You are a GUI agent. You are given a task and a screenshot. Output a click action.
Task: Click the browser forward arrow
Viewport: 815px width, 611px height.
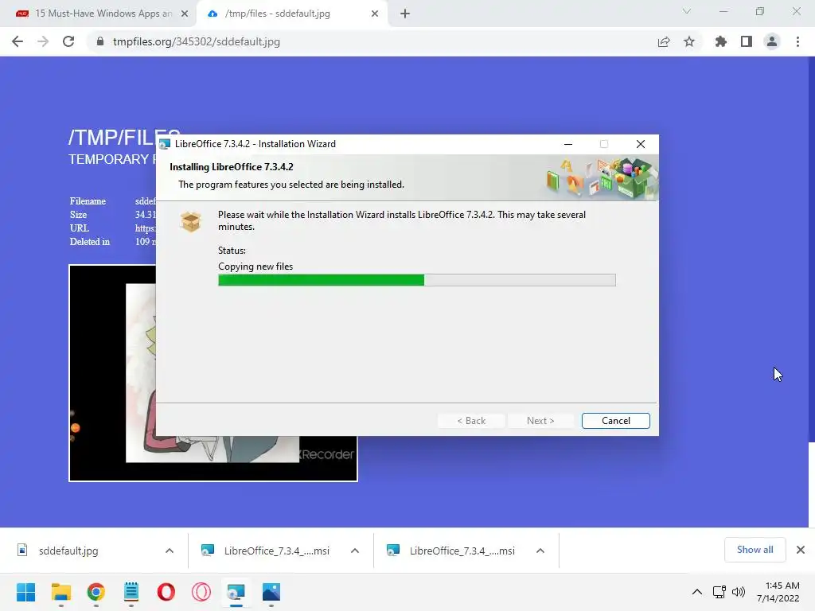click(43, 41)
